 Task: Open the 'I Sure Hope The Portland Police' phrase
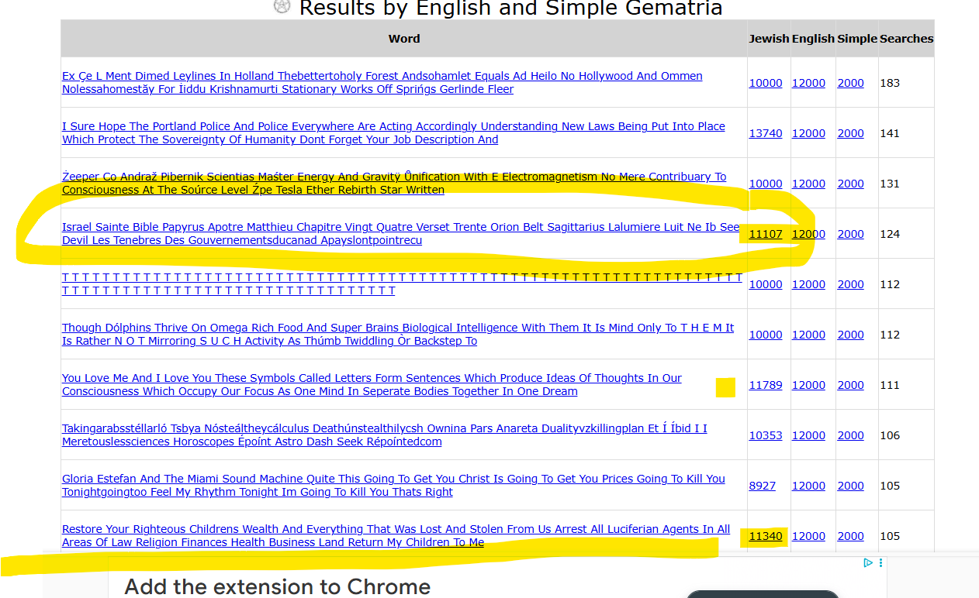point(393,133)
